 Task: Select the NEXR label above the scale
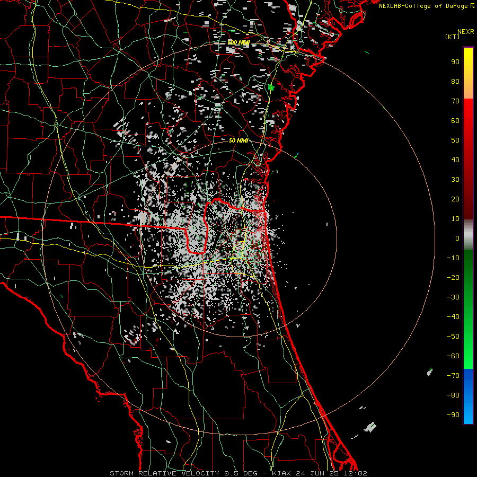tap(465, 32)
